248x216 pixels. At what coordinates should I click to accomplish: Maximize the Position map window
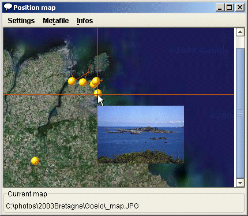pyautogui.click(x=229, y=8)
